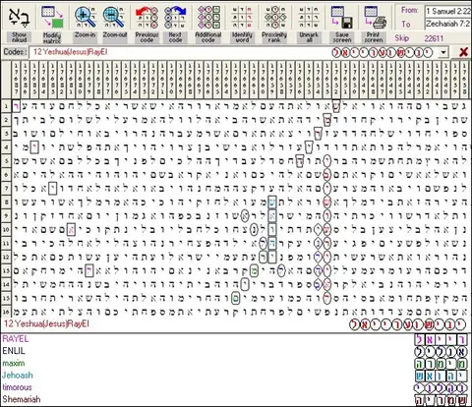The height and width of the screenshot is (407, 472).
Task: Click the green Hebrew letters beside maxim
Action: coord(441,364)
